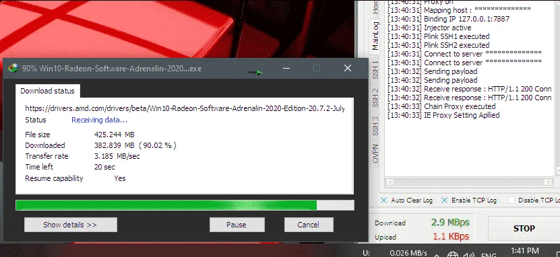The height and width of the screenshot is (257, 560).
Task: Click the AMD driver download URL text
Action: point(185,108)
